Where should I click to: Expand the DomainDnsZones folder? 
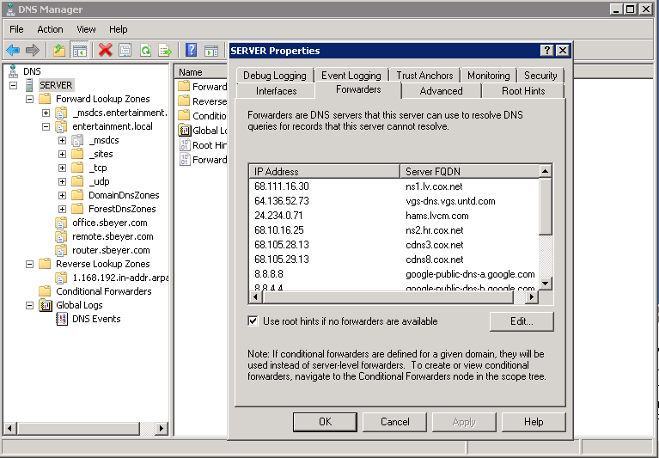63,195
